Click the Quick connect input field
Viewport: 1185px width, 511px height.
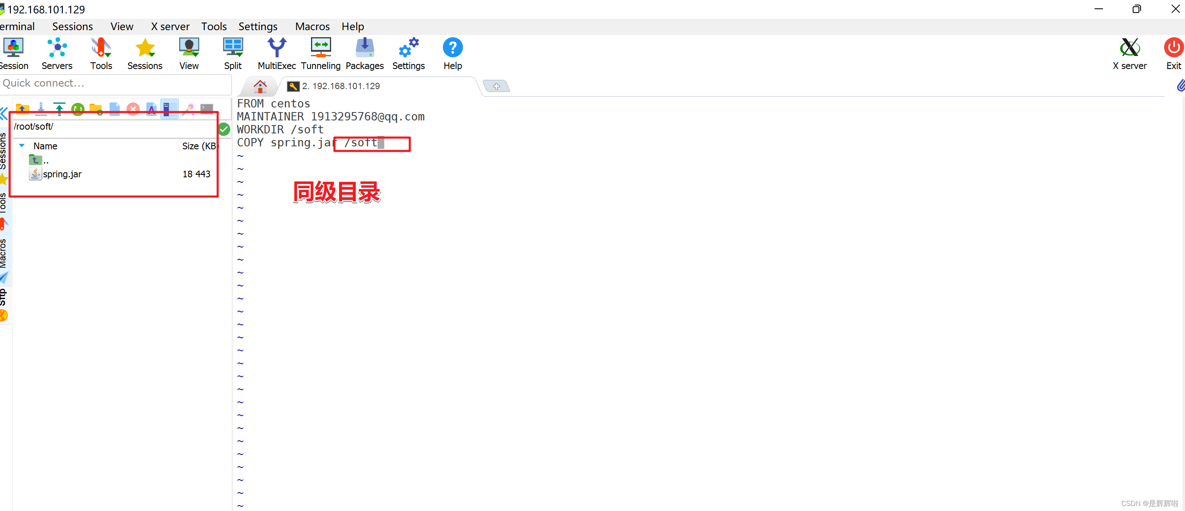[115, 83]
